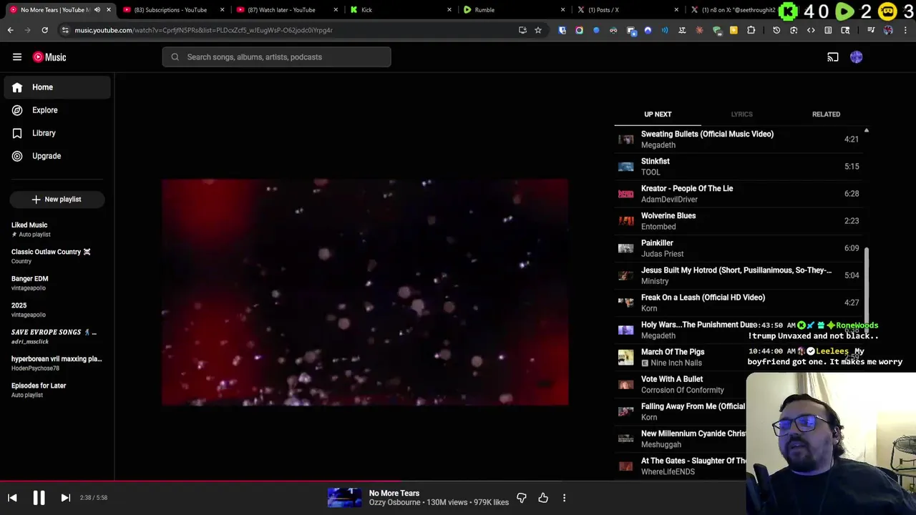Click site information icon in address bar

click(x=65, y=30)
